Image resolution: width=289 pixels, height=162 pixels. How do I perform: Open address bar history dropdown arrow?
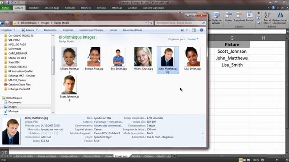point(146,23)
